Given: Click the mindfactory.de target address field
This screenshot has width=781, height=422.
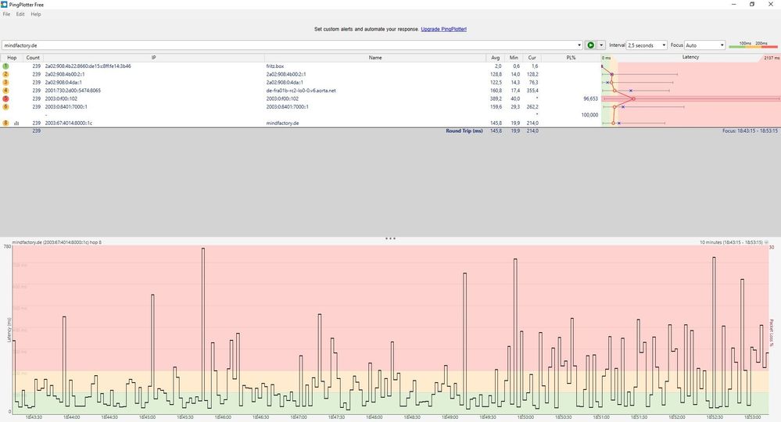Looking at the screenshot, I should (x=289, y=45).
